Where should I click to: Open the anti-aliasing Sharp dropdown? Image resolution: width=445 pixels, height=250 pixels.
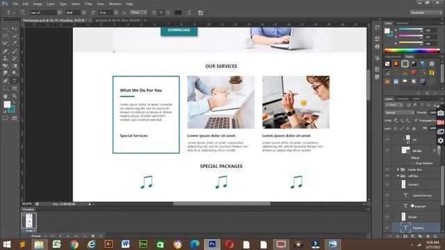click(x=138, y=12)
